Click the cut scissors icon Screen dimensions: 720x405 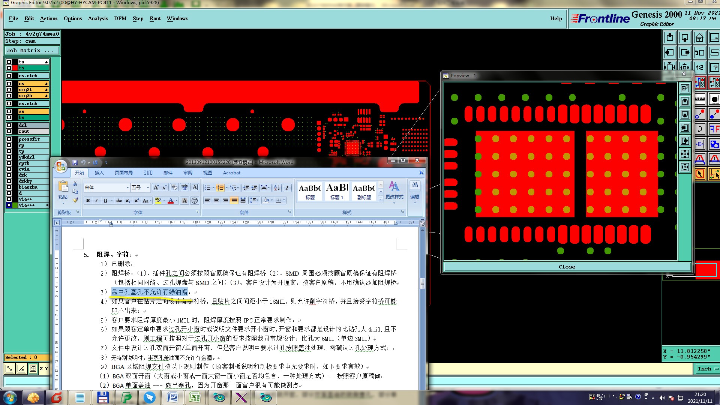coord(75,184)
